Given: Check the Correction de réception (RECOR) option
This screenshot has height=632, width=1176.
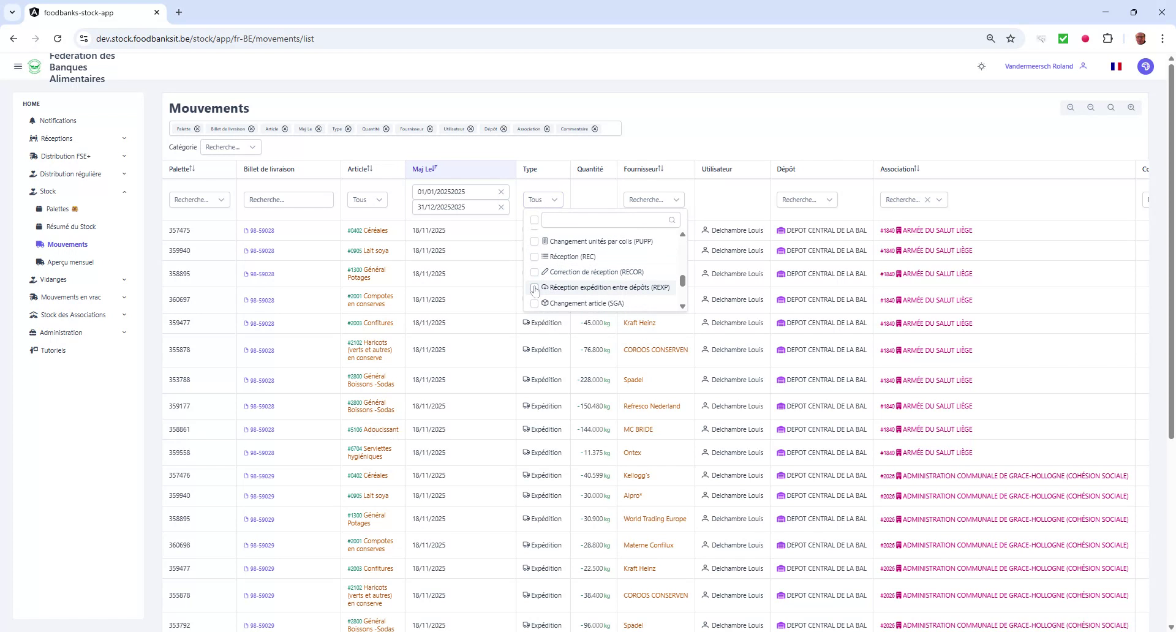Looking at the screenshot, I should [535, 272].
